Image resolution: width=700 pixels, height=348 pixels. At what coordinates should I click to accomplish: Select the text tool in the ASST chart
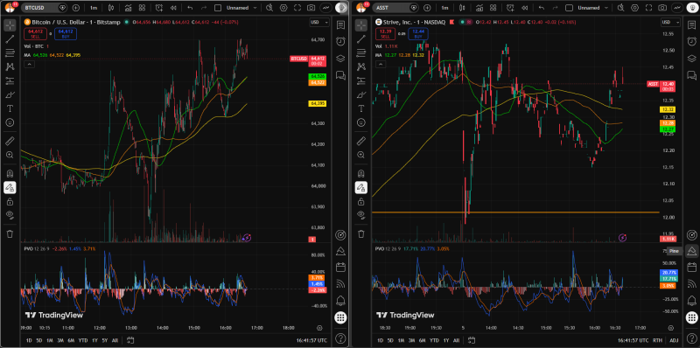click(361, 108)
